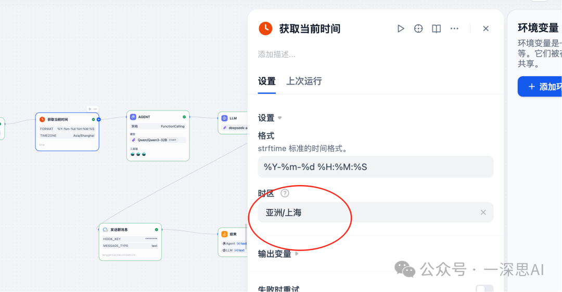562x292 pixels.
Task: Click the MESSAGE_TYPE text row
Action: tap(130, 245)
